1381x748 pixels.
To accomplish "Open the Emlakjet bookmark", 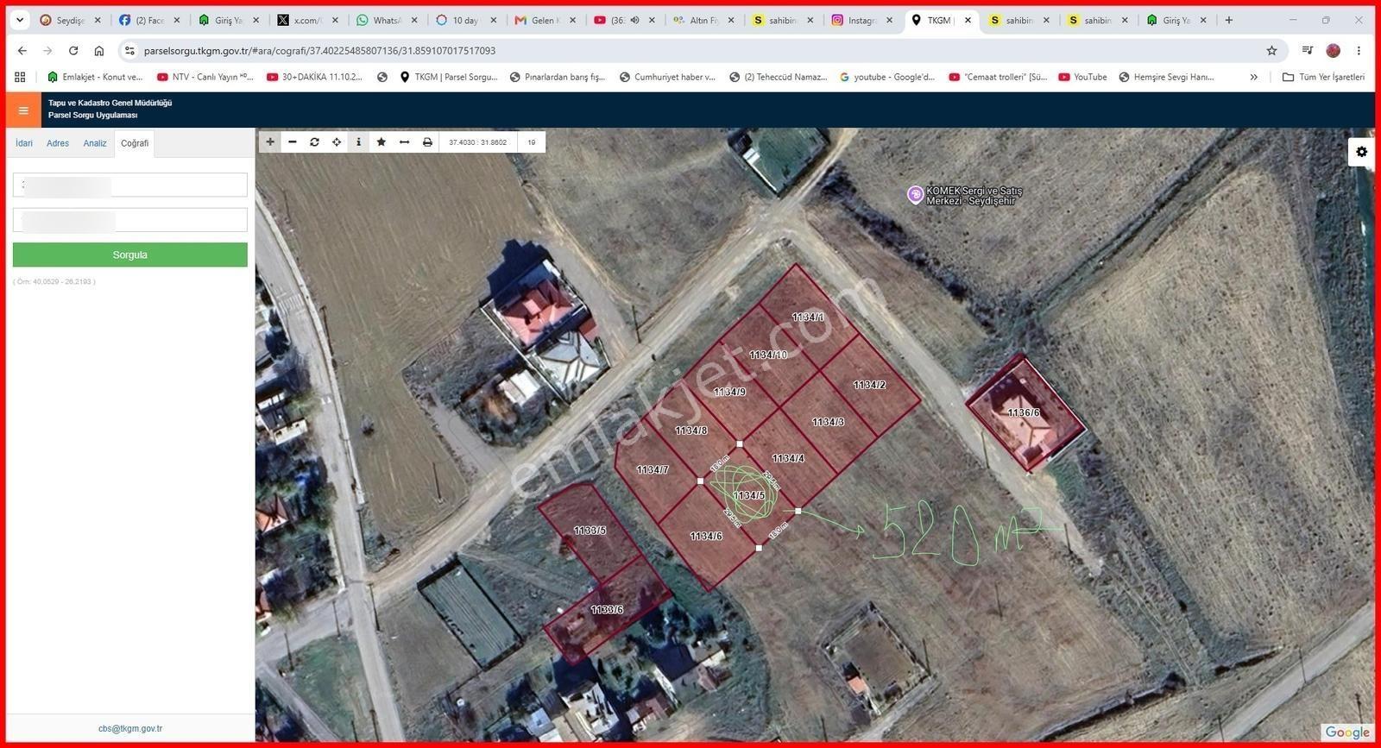I will tap(95, 77).
